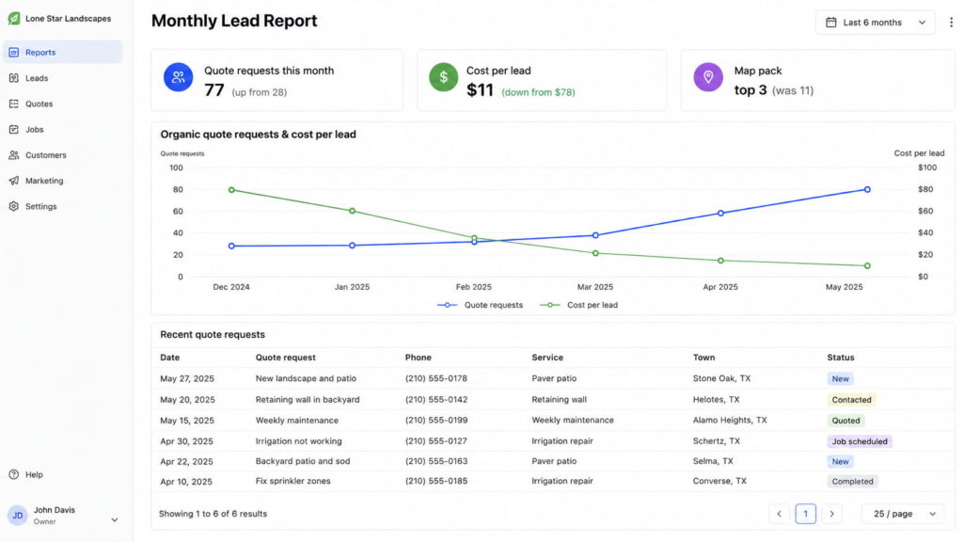The height and width of the screenshot is (542, 963).
Task: Click the 'Weekly maintenance' quote request cell
Action: coord(296,421)
